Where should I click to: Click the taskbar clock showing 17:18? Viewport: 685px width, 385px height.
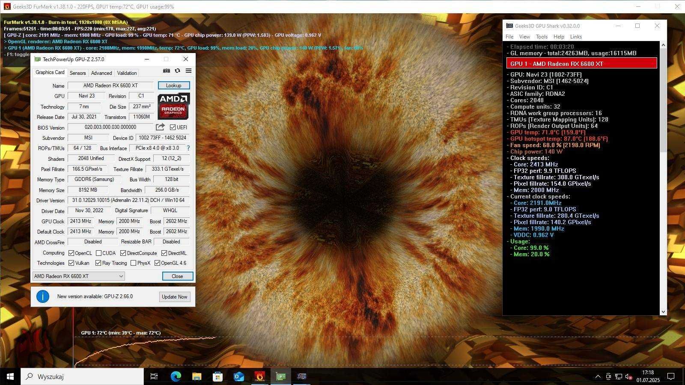(x=648, y=376)
